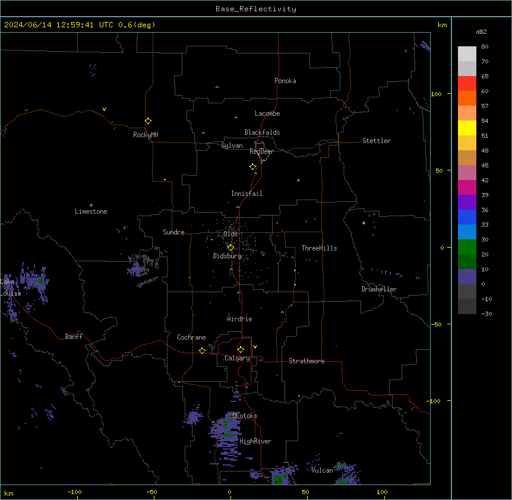512x500 pixels.
Task: Click the dBZ legend heading
Action: 481,31
